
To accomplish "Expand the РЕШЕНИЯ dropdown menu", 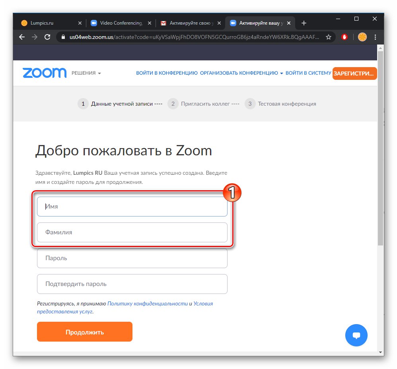I will pyautogui.click(x=86, y=73).
